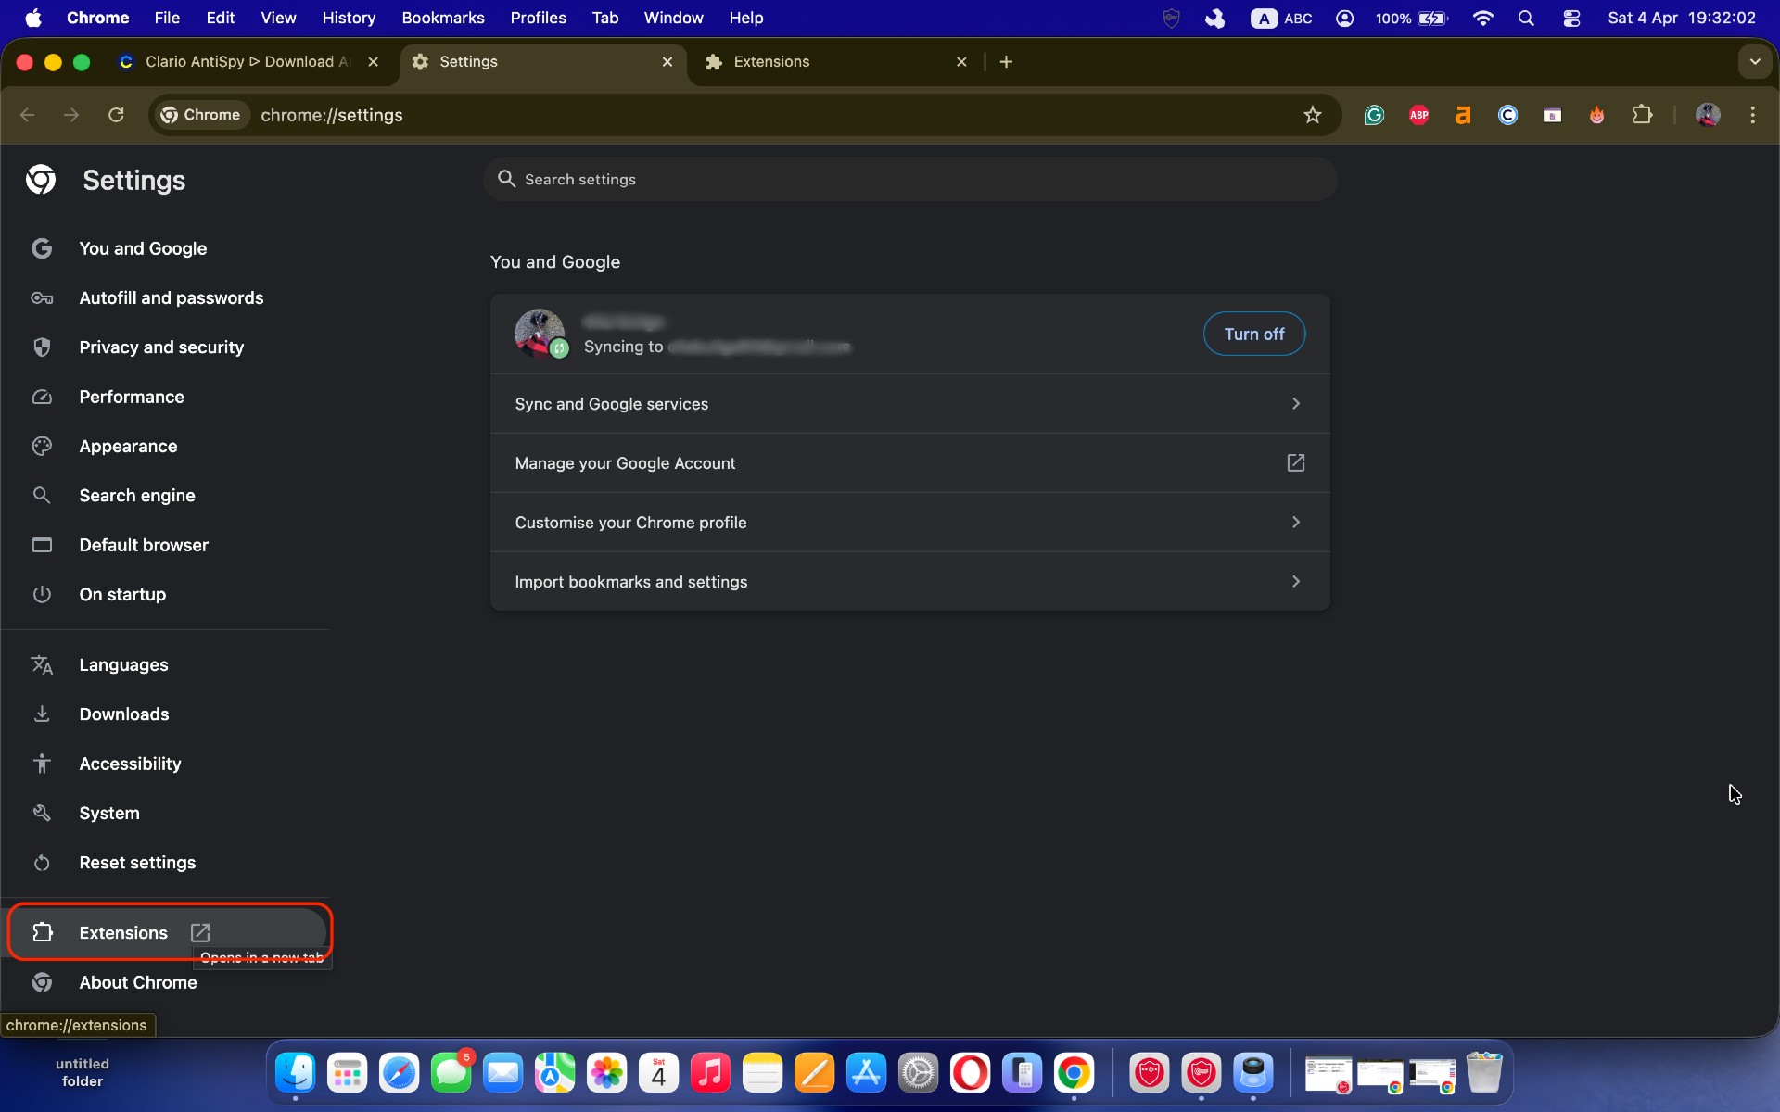Bookmark this page with the star icon
Viewport: 1780px width, 1112px height.
coord(1313,115)
